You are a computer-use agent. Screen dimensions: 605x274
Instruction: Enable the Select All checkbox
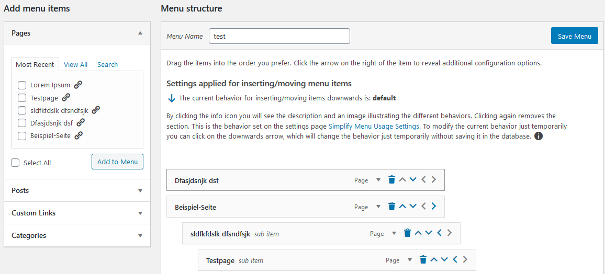coord(16,163)
